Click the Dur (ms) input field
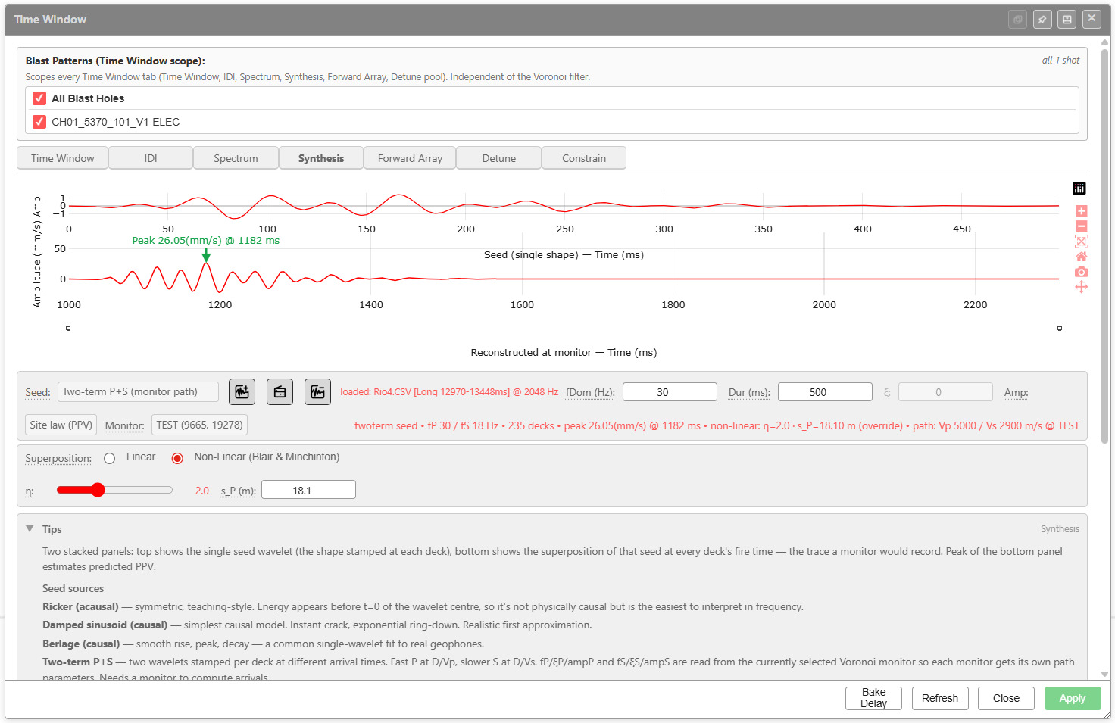1115x723 pixels. pyautogui.click(x=825, y=392)
